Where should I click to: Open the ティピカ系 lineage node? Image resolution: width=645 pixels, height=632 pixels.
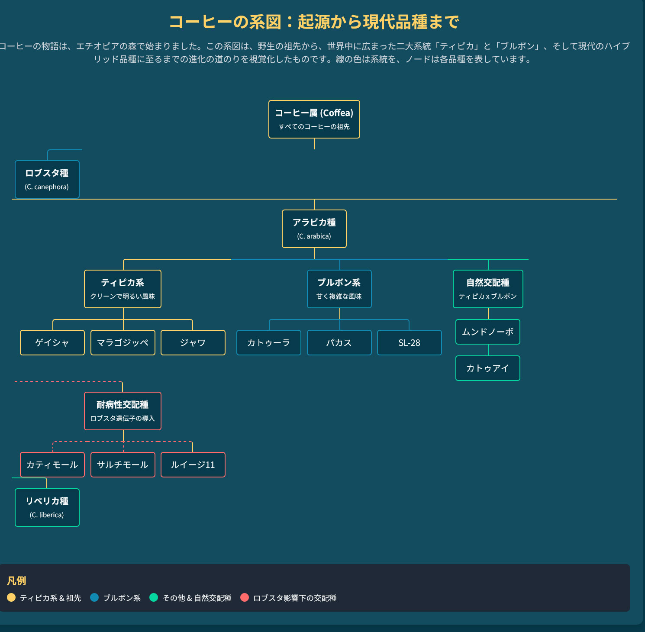[x=123, y=289]
